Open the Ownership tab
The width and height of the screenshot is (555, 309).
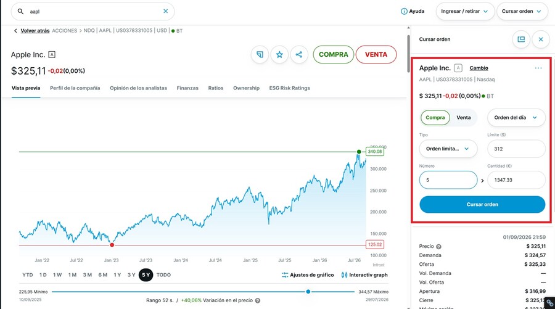click(x=246, y=88)
